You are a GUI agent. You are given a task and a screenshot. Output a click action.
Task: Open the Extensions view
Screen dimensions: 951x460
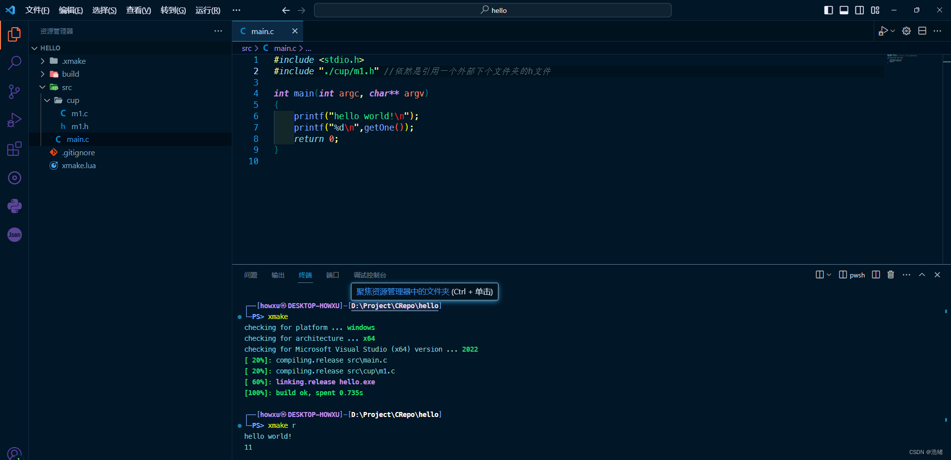pyautogui.click(x=14, y=149)
